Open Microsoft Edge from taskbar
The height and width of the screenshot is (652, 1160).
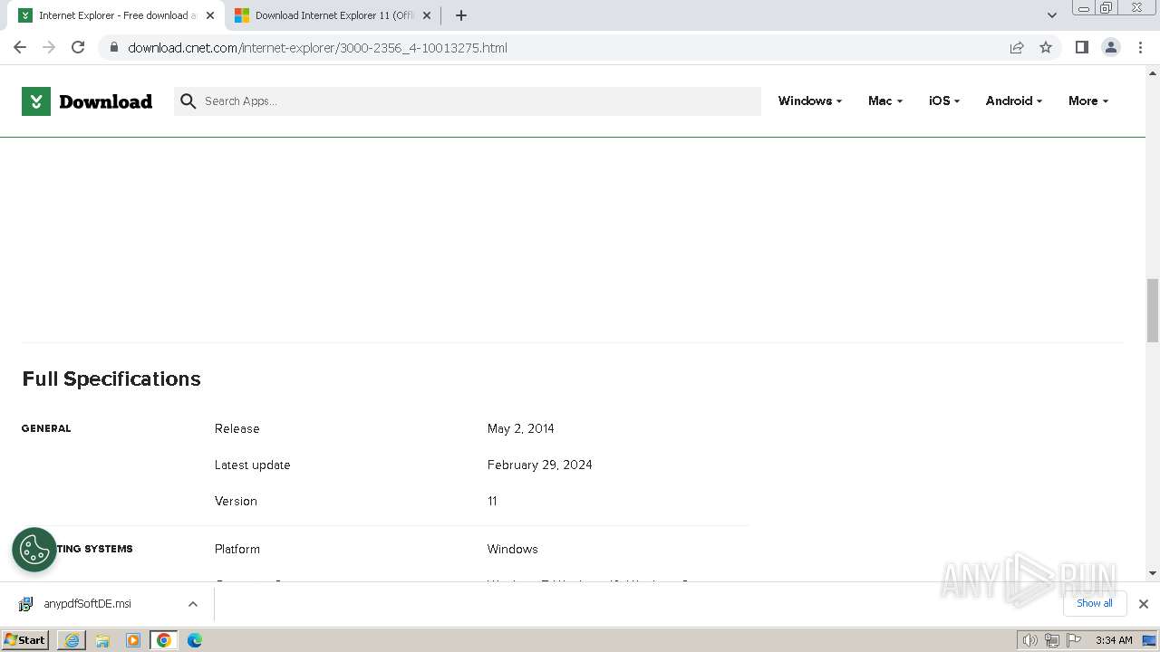pyautogui.click(x=195, y=640)
